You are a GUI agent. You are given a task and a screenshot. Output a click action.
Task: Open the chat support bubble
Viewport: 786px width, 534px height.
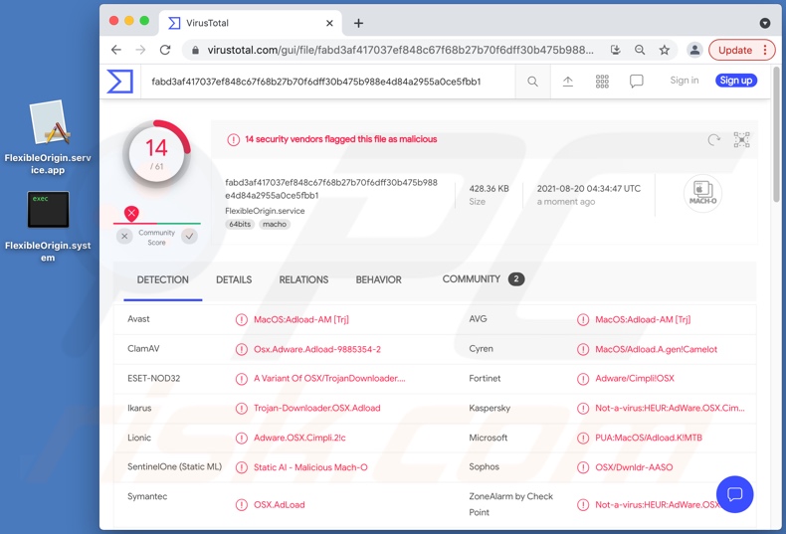734,494
